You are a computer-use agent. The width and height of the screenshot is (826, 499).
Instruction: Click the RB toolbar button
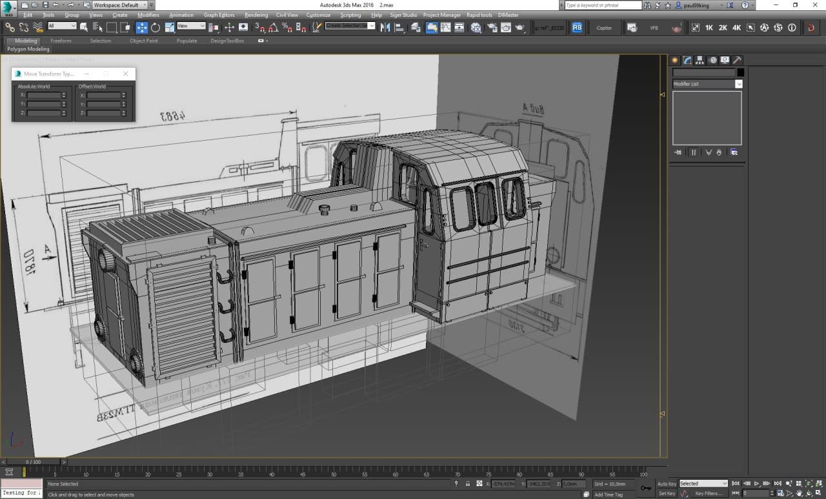click(x=576, y=28)
